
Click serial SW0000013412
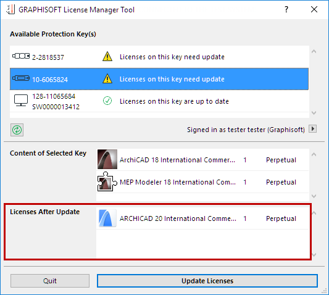pos(56,107)
